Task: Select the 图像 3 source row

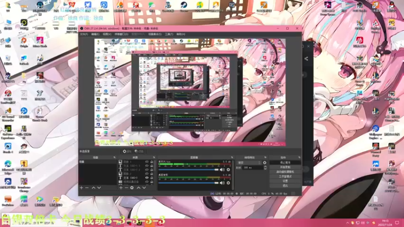Action: pos(136,162)
